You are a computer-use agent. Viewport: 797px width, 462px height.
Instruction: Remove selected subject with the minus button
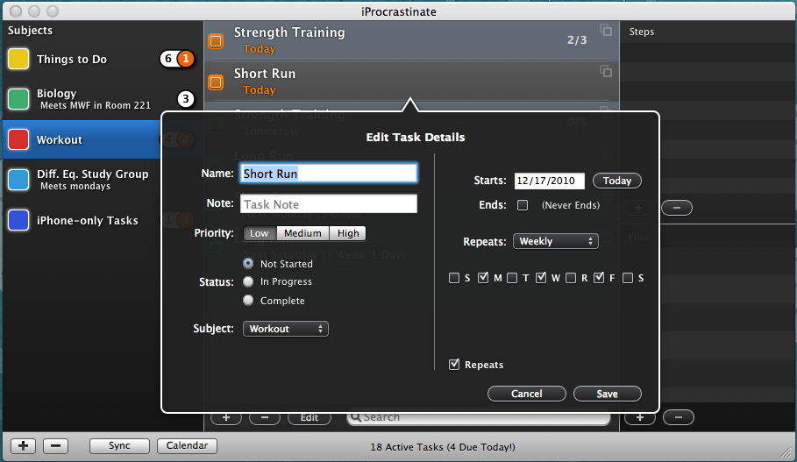click(55, 445)
